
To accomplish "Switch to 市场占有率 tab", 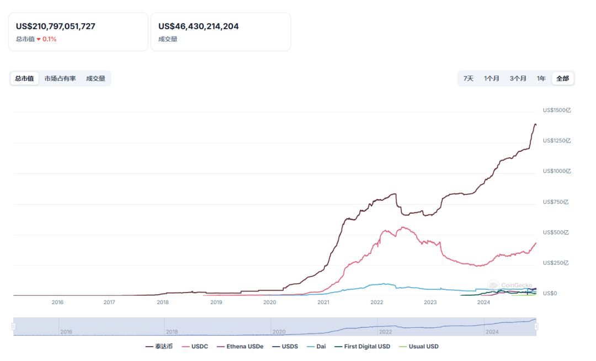I will coord(60,78).
